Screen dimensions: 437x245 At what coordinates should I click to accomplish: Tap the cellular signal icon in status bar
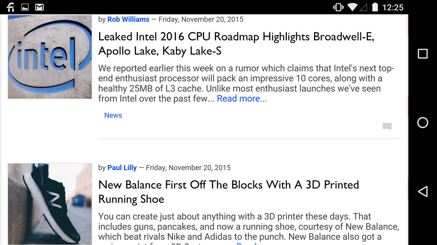point(363,7)
